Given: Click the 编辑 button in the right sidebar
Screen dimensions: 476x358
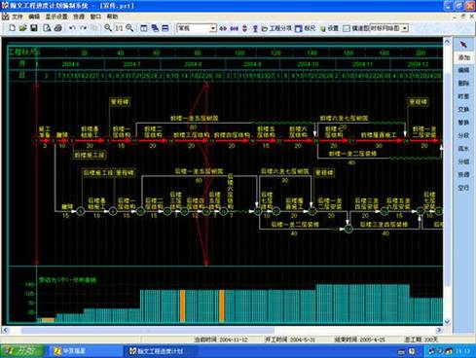Looking at the screenshot, I should coord(463,70).
